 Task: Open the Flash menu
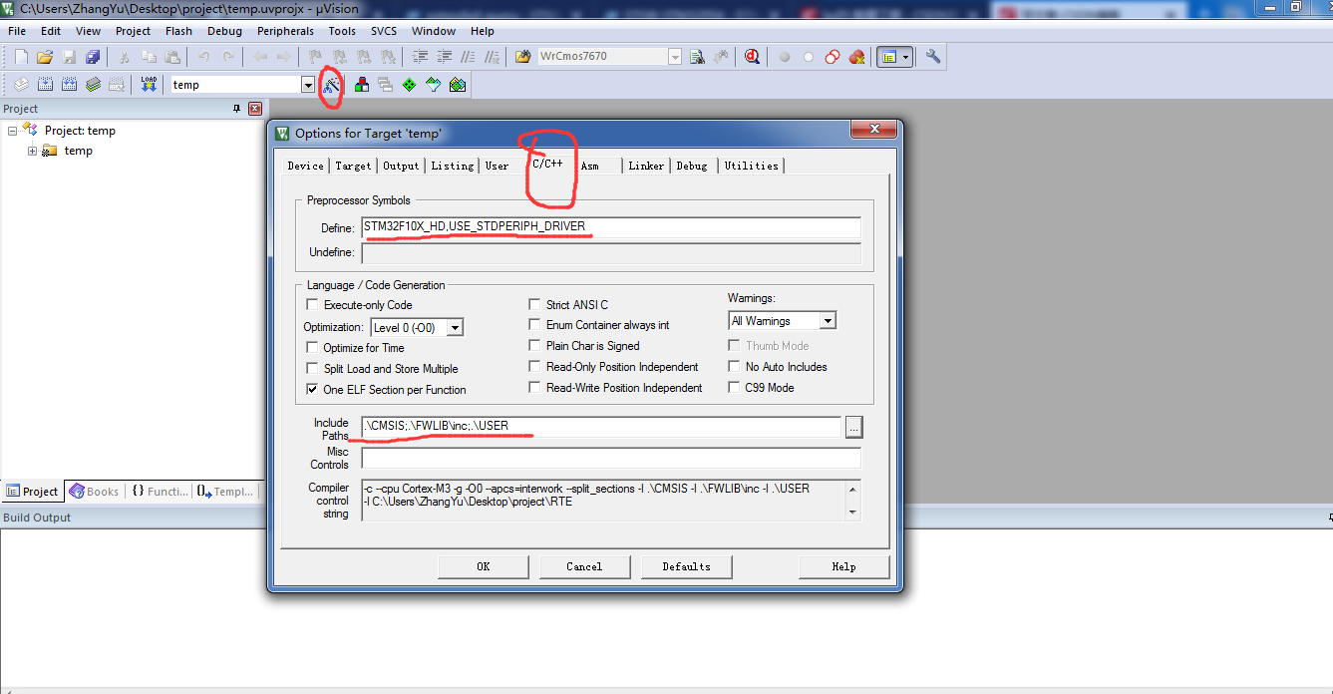[x=178, y=31]
